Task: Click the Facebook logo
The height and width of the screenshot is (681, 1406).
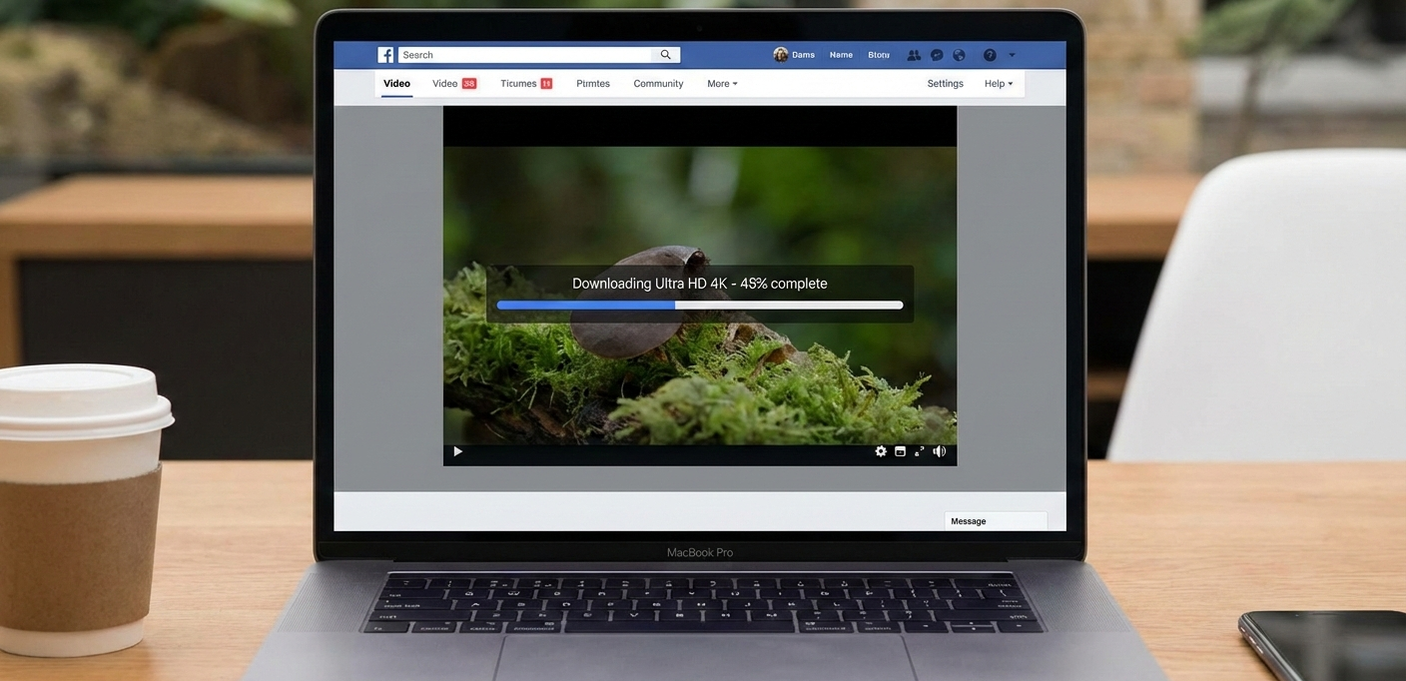Action: pos(385,54)
